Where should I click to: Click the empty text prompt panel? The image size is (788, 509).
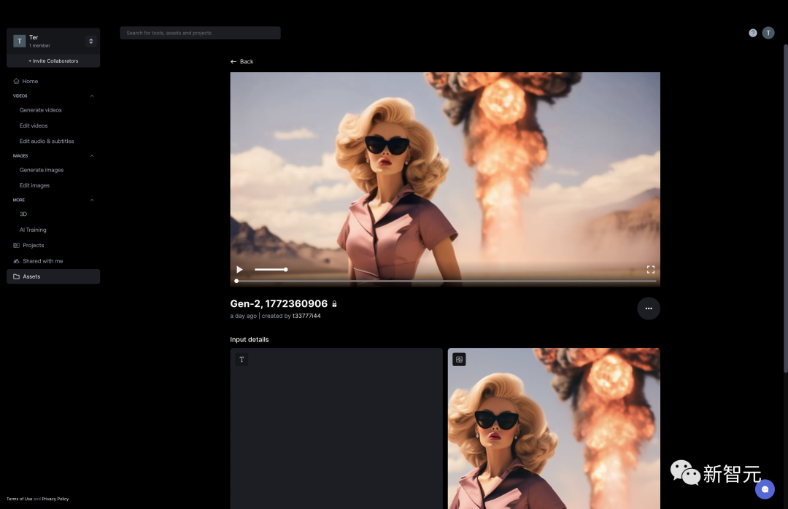(x=336, y=428)
